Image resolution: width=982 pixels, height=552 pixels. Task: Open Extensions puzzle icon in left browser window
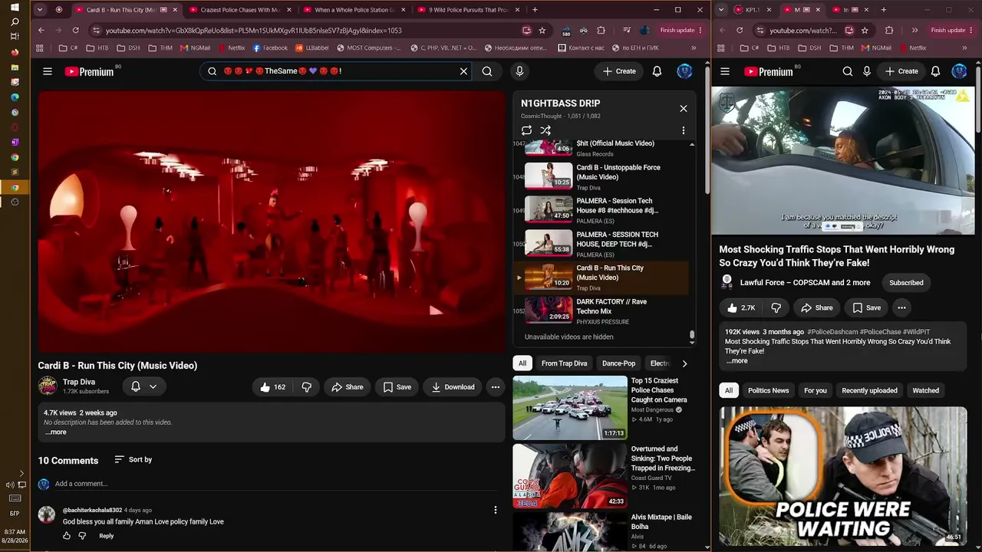(601, 30)
